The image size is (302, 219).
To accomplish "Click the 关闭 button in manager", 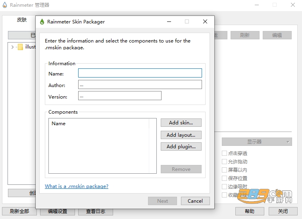I will [x=283, y=211].
